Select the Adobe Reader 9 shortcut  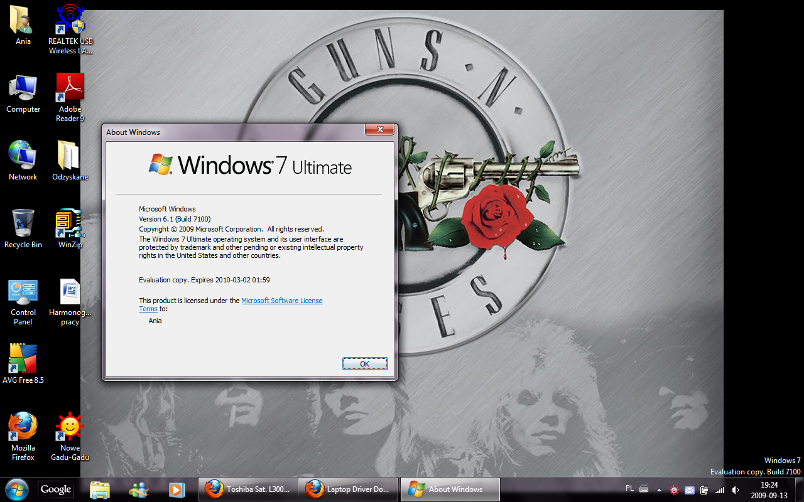(x=70, y=98)
